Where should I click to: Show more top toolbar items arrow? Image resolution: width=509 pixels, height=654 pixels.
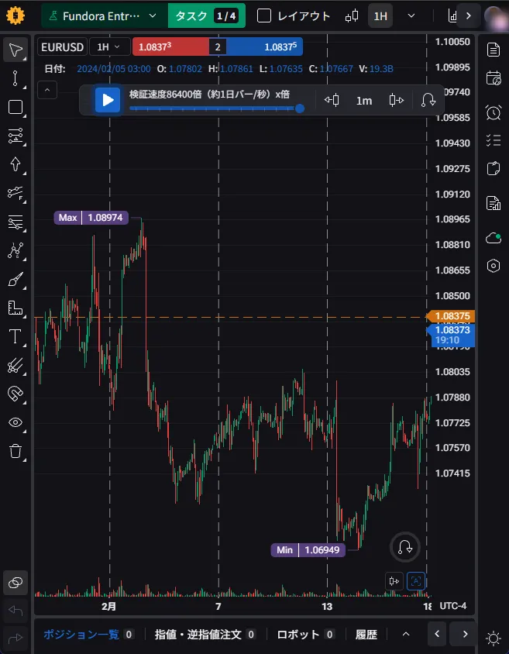(x=469, y=15)
